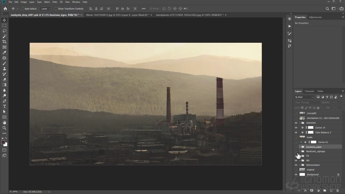The height and width of the screenshot is (194, 345).
Task: Toggle visibility of BGmountains group
Action: [296, 165]
